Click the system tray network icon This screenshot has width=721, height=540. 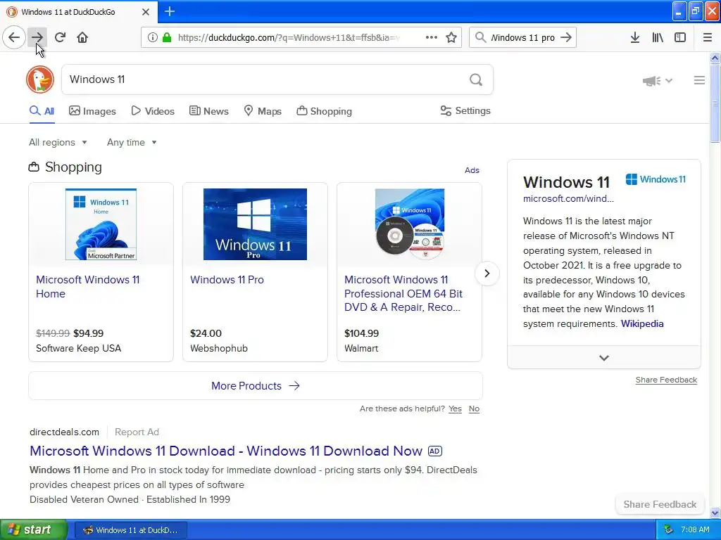(669, 530)
